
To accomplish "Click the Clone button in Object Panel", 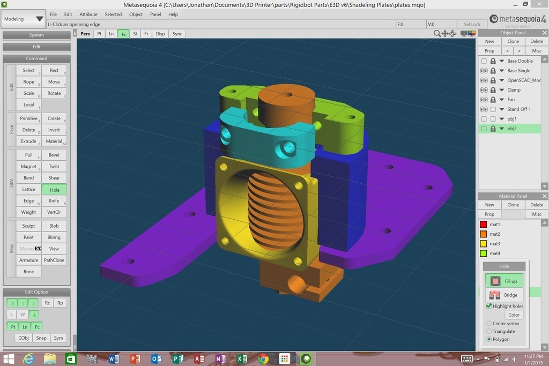I will (x=513, y=41).
